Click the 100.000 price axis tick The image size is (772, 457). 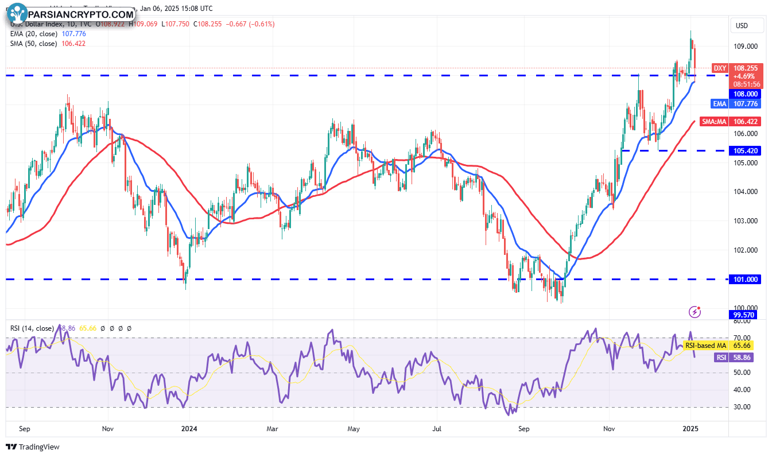[x=746, y=308]
